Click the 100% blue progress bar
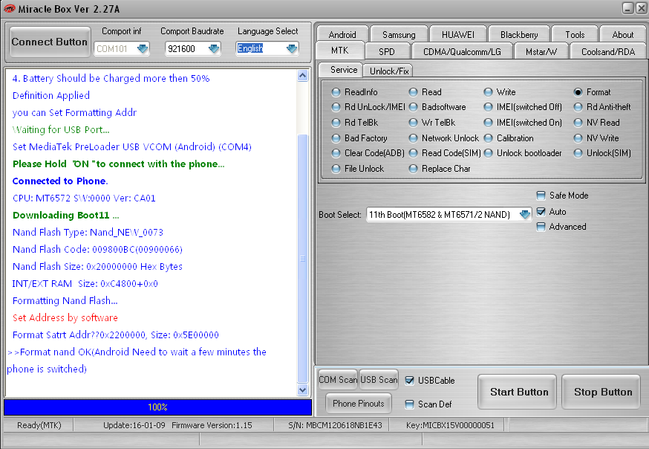Screen dimensions: 649x449 [157, 407]
